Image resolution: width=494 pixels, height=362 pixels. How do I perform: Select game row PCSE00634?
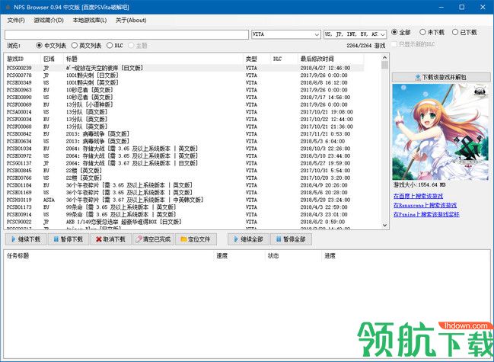click(x=184, y=141)
